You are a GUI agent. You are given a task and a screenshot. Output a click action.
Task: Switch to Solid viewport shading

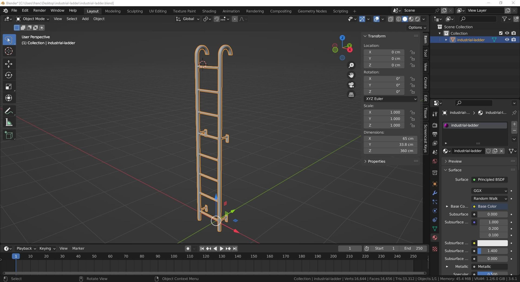[405, 19]
